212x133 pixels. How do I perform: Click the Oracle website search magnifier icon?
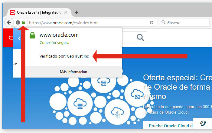coord(140,38)
